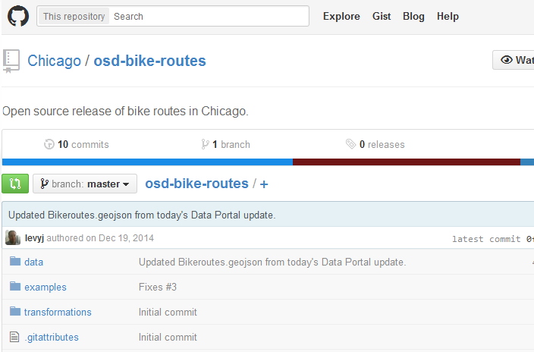Open the Gist menu item

point(382,16)
